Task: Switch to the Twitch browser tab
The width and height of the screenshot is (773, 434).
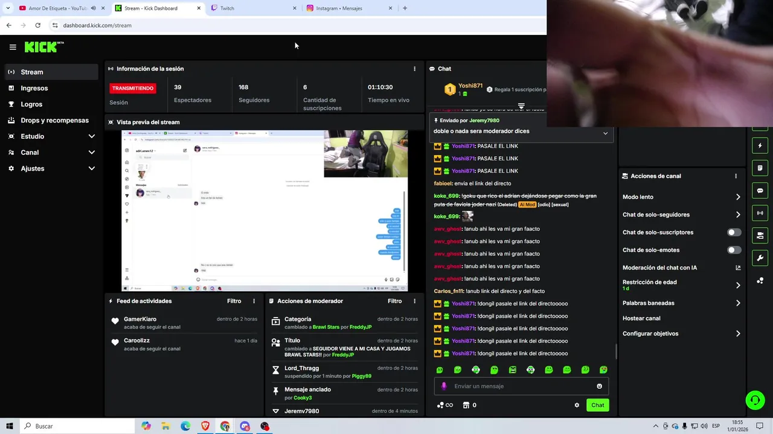Action: pyautogui.click(x=254, y=8)
